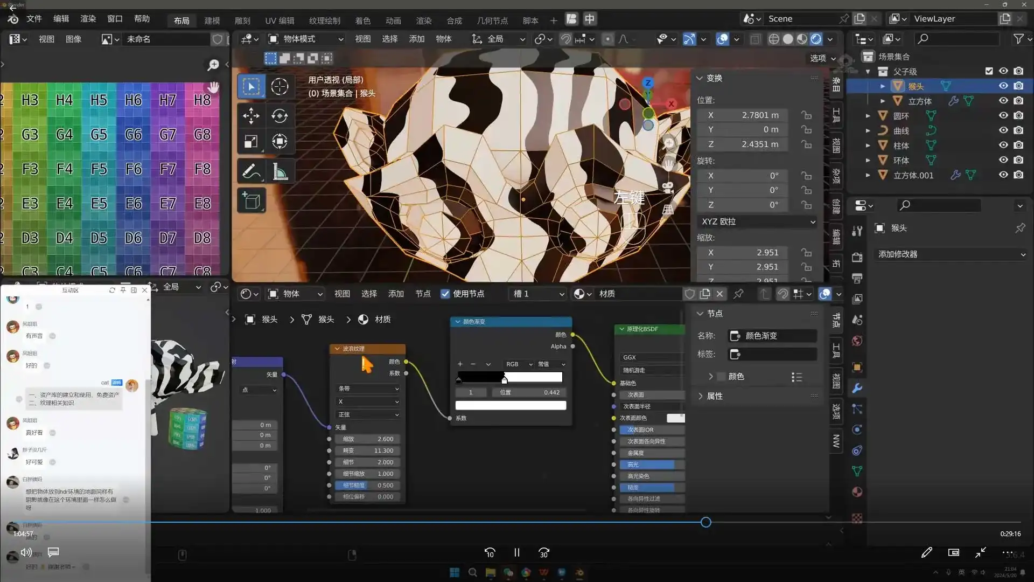The height and width of the screenshot is (582, 1034).
Task: Toggle the 使用节点 checkbox
Action: pyautogui.click(x=445, y=294)
